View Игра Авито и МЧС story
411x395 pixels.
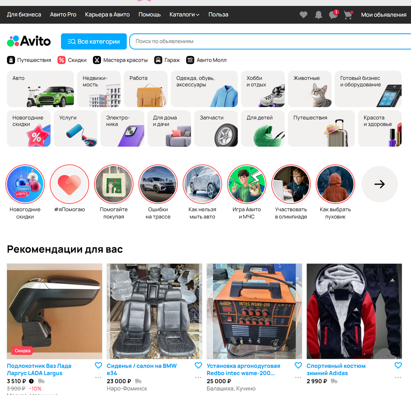pos(247,184)
